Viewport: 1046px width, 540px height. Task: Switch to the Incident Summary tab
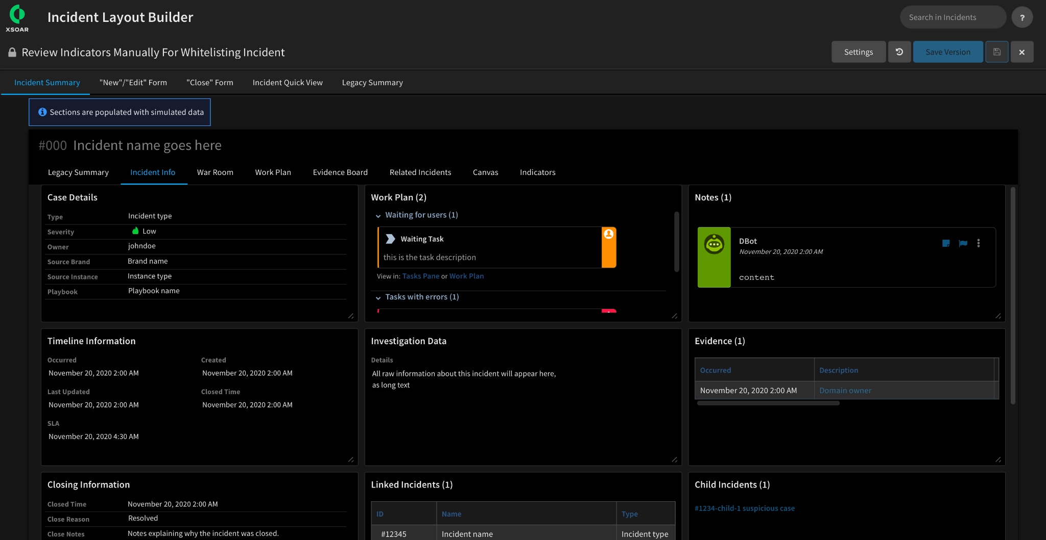[47, 83]
